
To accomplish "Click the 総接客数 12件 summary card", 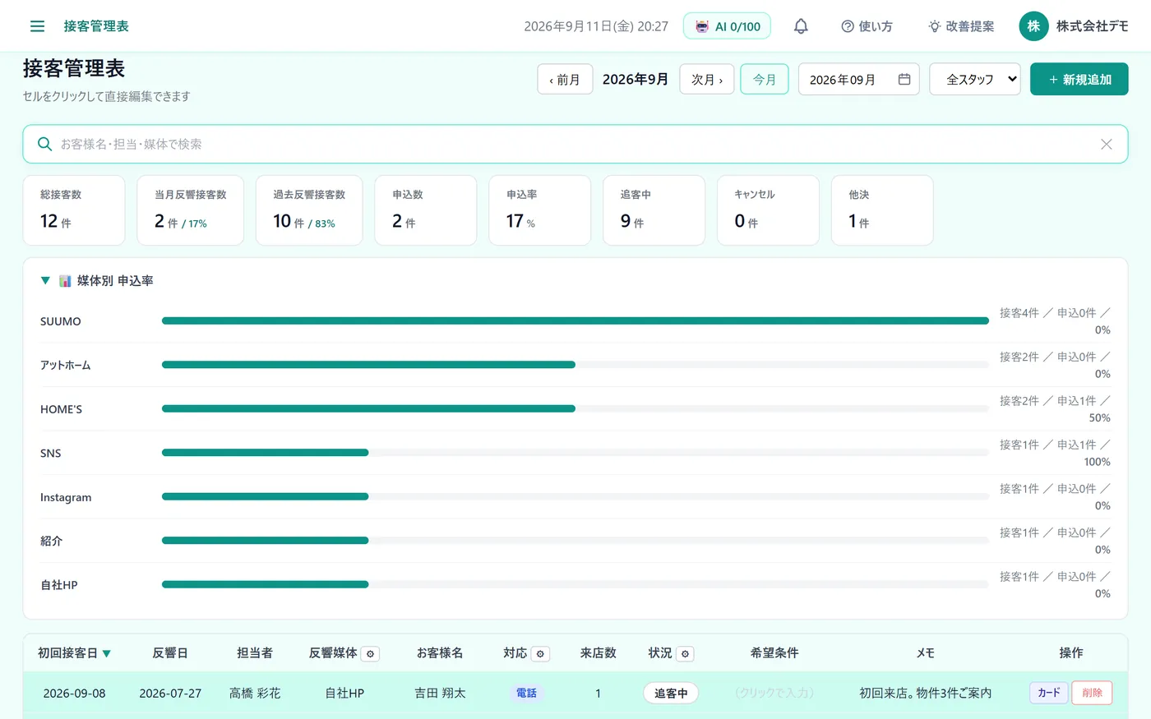I will [74, 210].
